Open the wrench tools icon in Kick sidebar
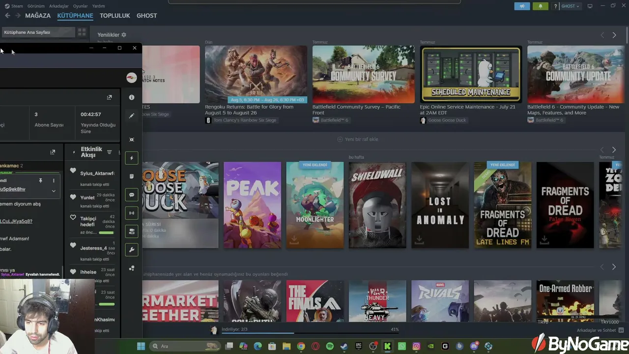This screenshot has height=354, width=629. [132, 250]
